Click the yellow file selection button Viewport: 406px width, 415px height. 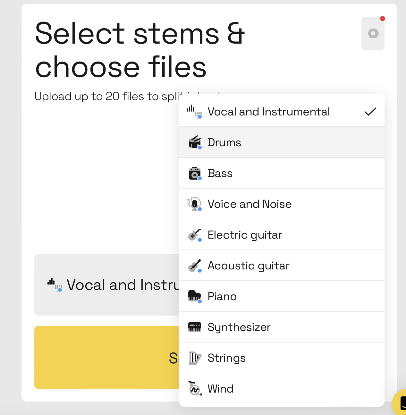[x=107, y=357]
